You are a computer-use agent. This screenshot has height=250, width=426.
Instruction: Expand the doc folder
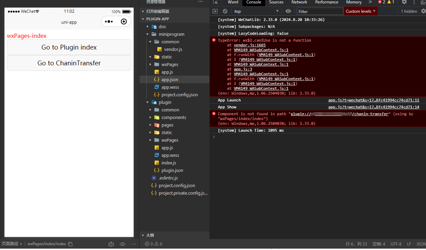point(148,26)
